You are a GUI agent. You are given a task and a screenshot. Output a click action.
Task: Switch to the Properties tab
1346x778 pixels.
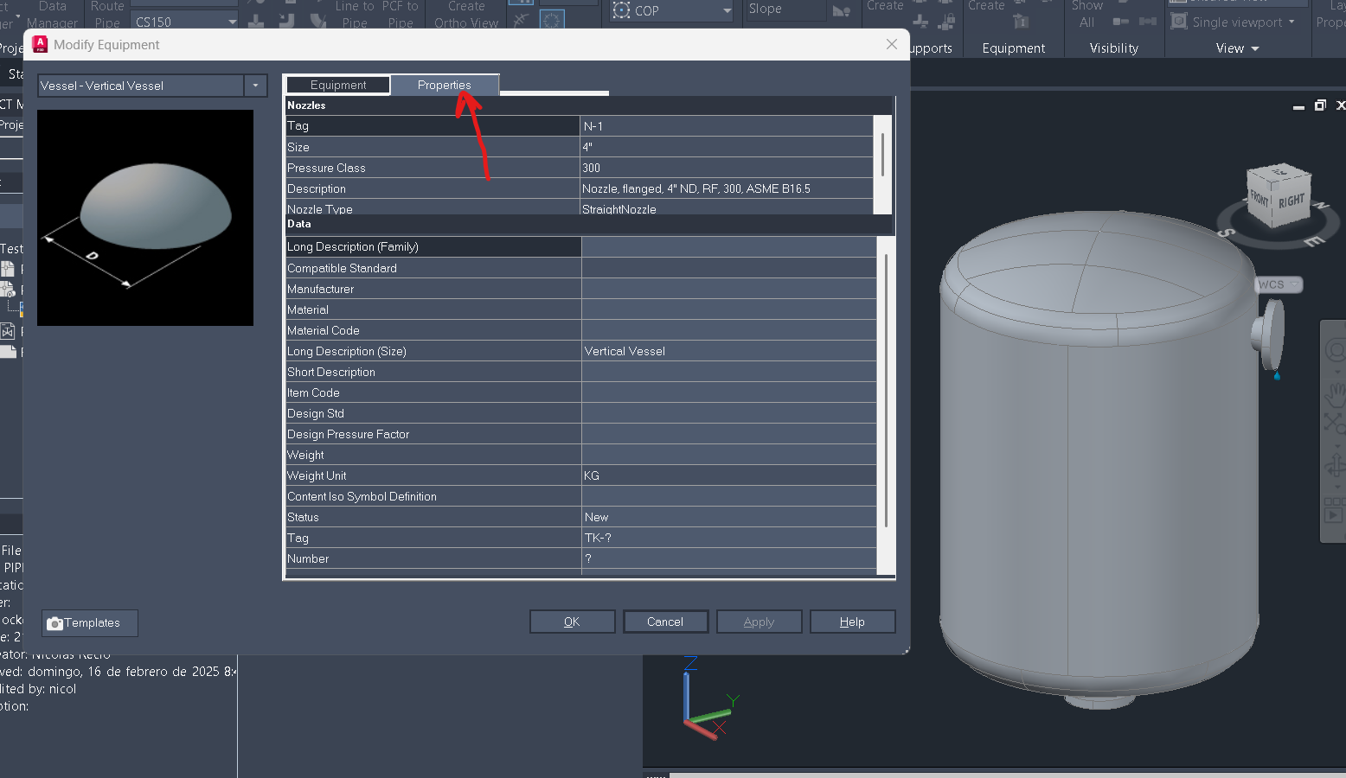click(x=445, y=85)
